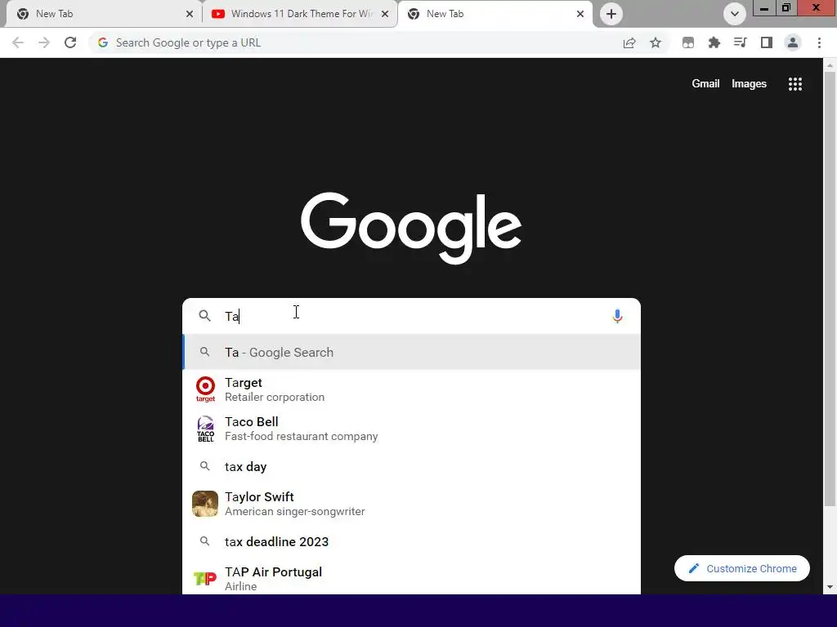Start voice search with microphone icon
The height and width of the screenshot is (627, 837).
tap(617, 316)
